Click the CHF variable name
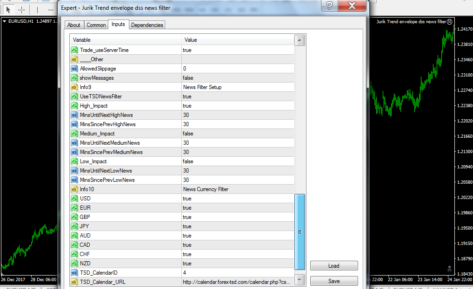Viewport: 473px width, 289px height. coord(85,254)
